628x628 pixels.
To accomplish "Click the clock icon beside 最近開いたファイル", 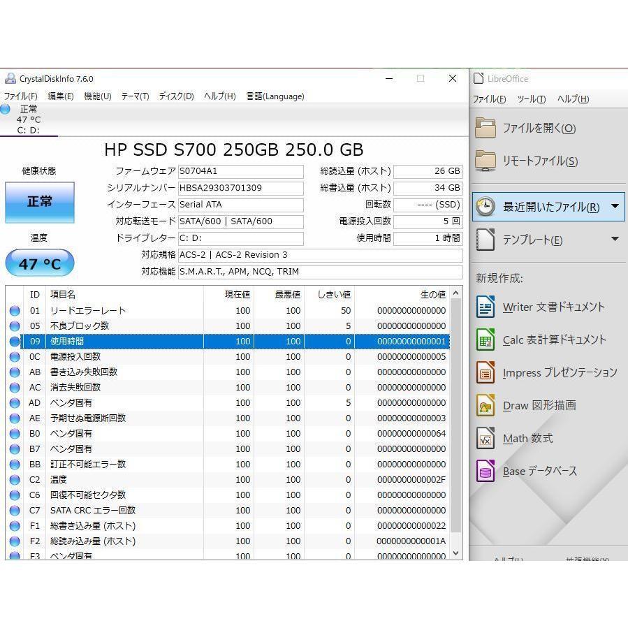I will click(x=485, y=207).
